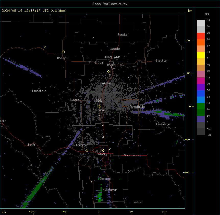
Task: Click the RockyMH label
Action: (63, 58)
